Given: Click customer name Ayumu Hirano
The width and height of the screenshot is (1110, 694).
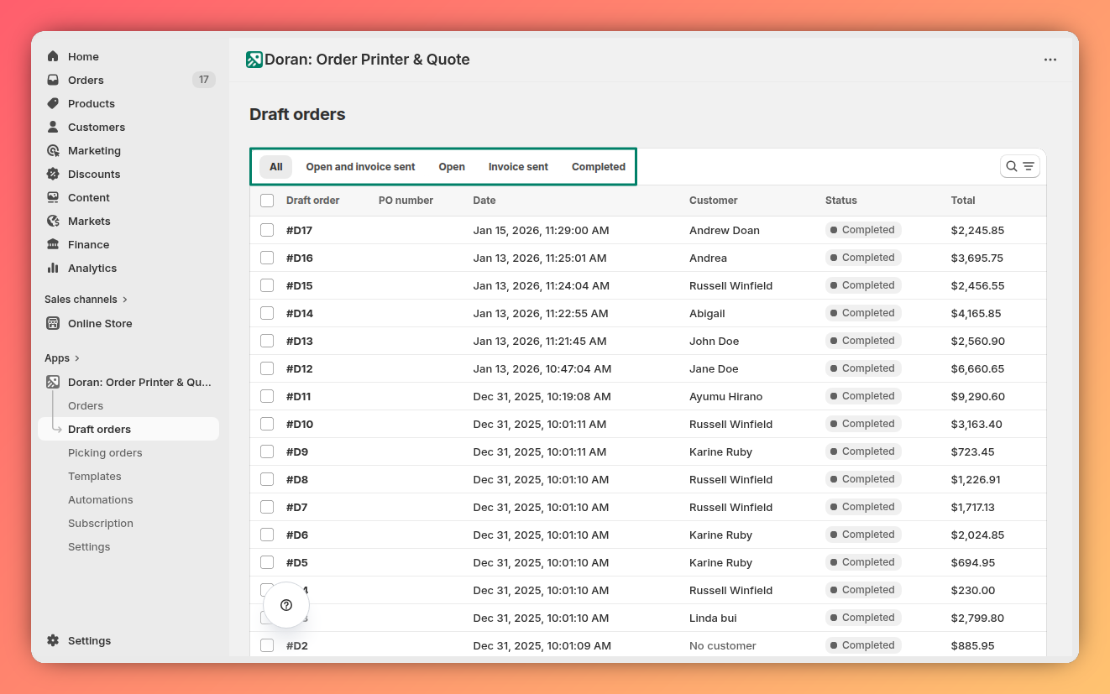Looking at the screenshot, I should click(726, 396).
